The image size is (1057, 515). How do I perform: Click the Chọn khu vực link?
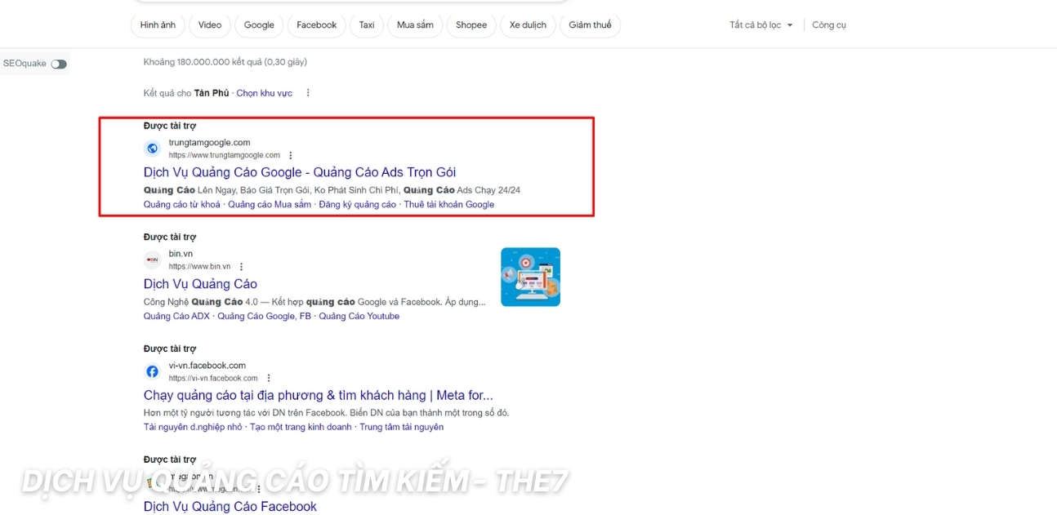click(264, 92)
